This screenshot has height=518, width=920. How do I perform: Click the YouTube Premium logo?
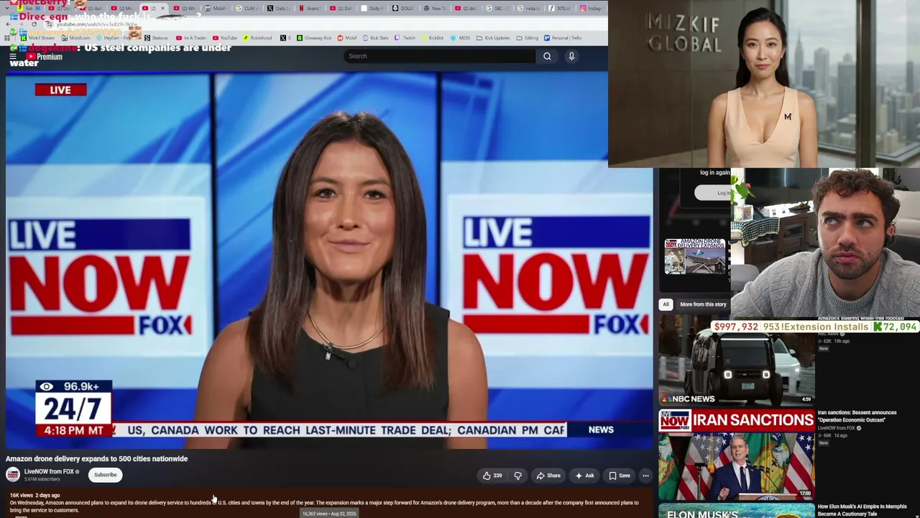click(x=45, y=57)
